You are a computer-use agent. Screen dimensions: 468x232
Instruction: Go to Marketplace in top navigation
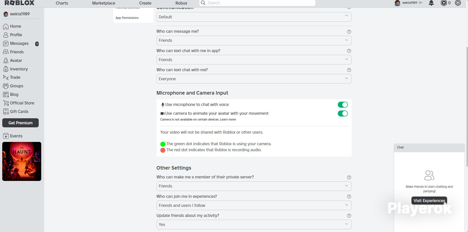point(104,3)
